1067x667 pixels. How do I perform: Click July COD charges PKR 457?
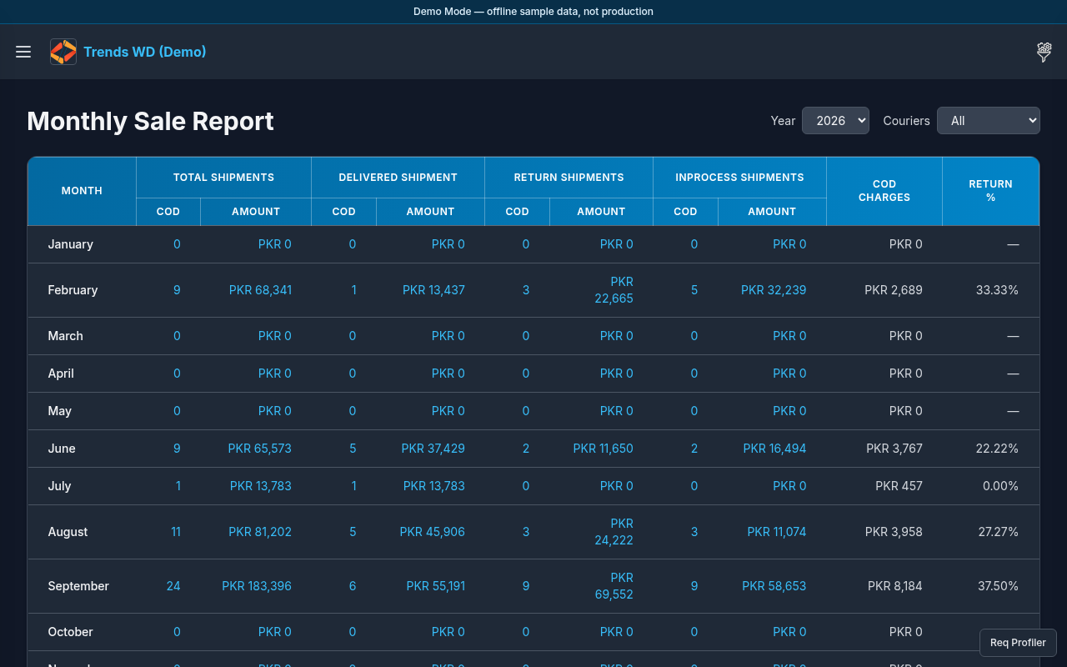899,486
